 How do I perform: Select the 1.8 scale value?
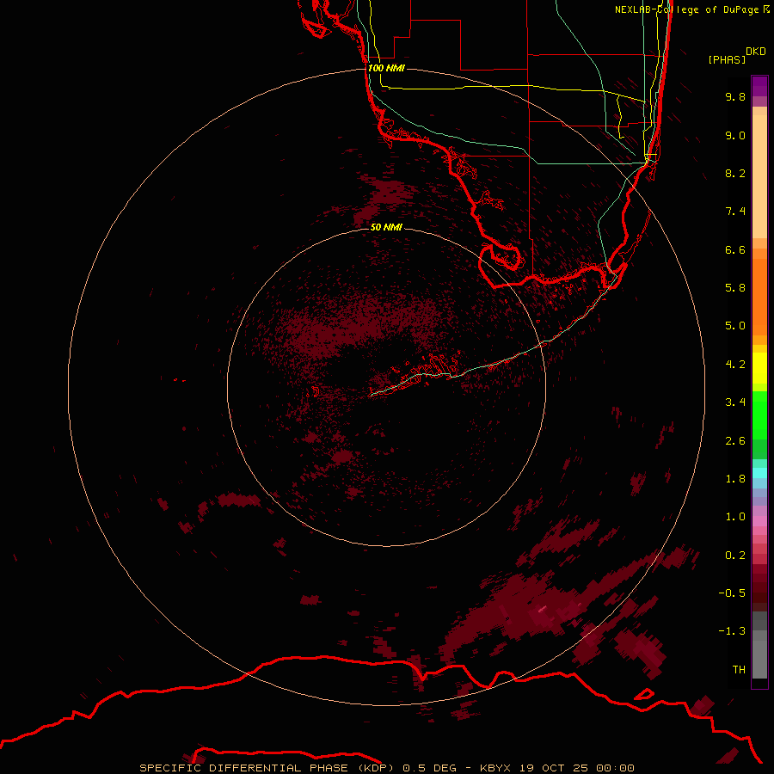(x=735, y=479)
